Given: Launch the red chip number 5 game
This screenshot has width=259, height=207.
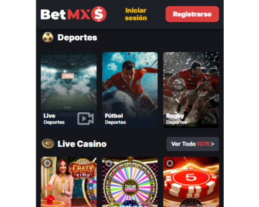Looking at the screenshot, I should point(191,182).
